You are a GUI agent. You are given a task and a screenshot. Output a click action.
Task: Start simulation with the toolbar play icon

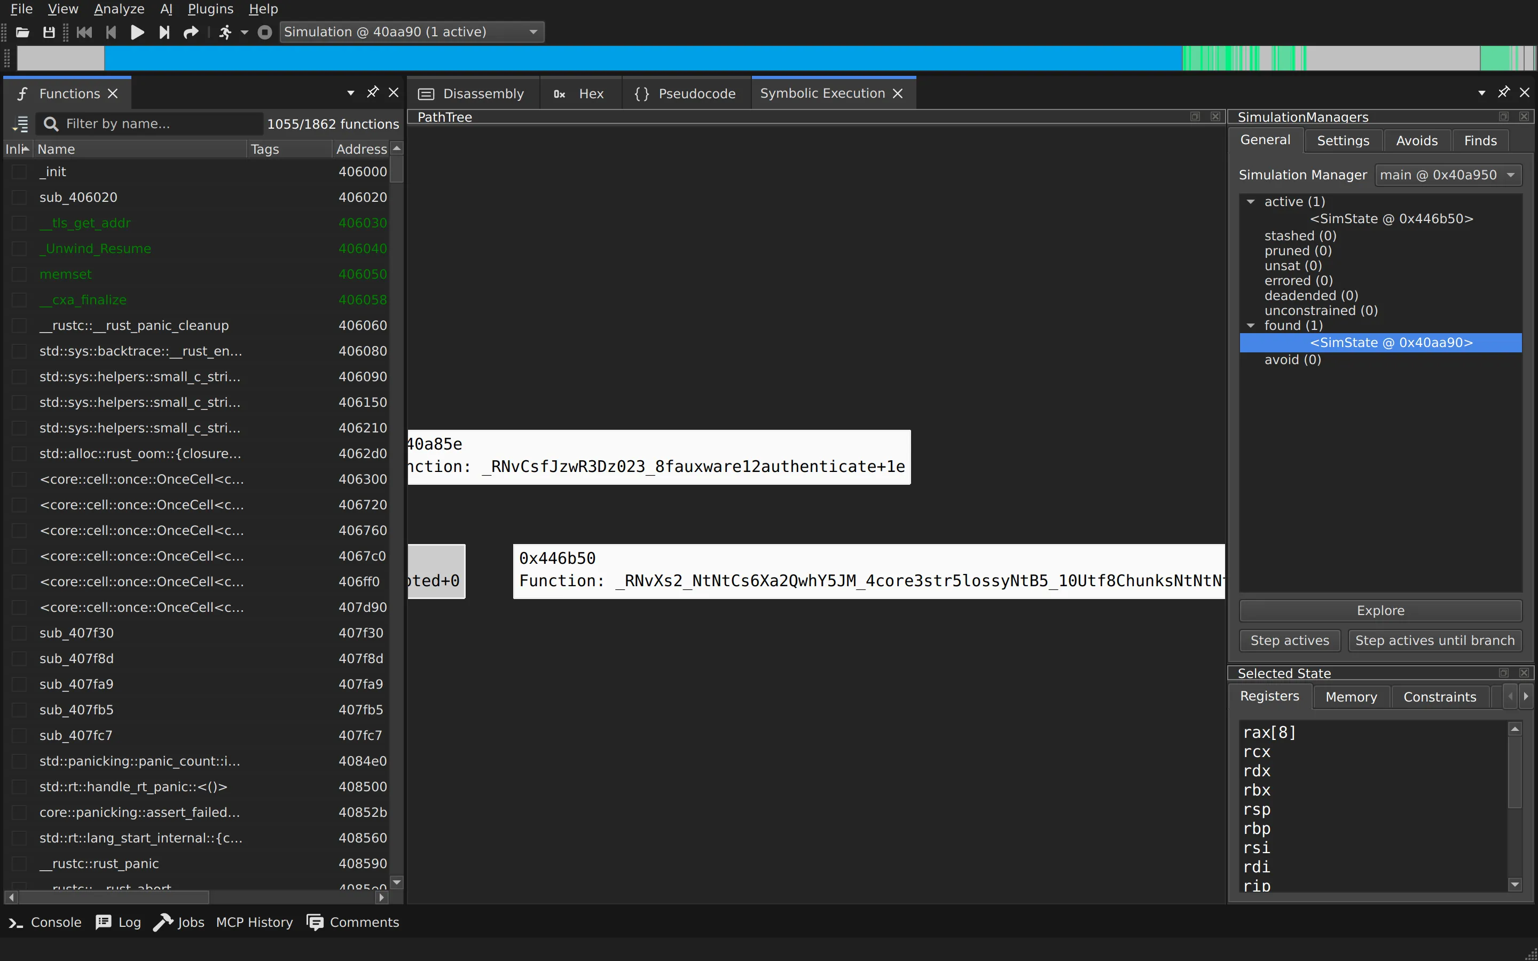[x=137, y=33]
